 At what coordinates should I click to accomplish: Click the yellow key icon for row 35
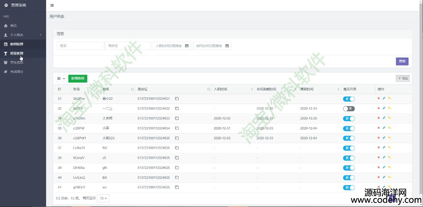tap(389, 128)
